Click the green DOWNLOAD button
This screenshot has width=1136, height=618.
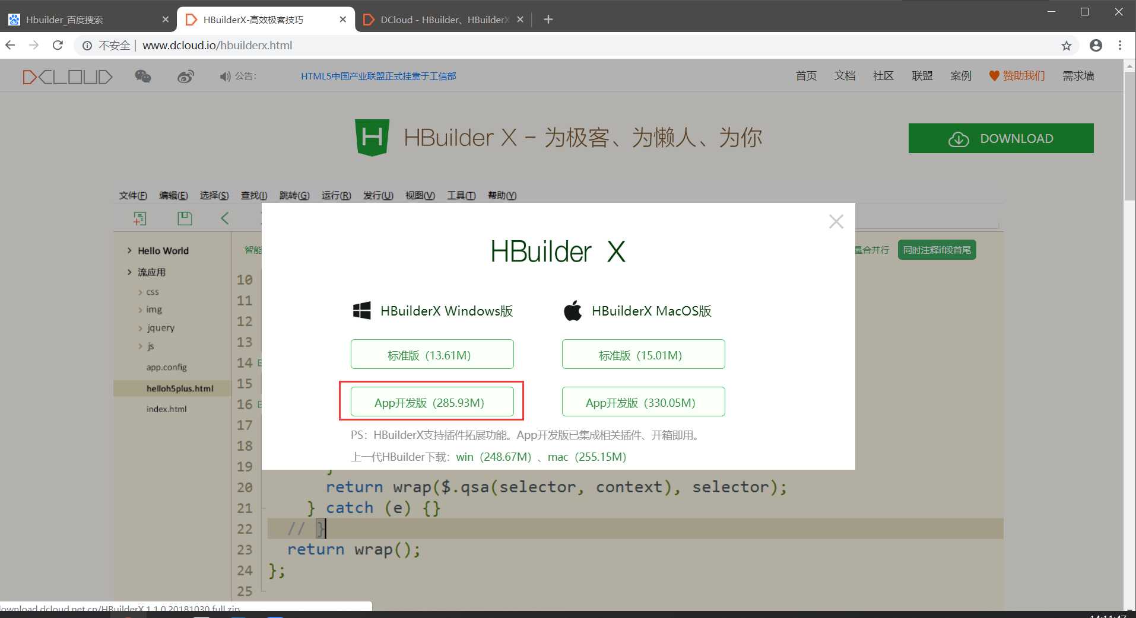pyautogui.click(x=1001, y=138)
